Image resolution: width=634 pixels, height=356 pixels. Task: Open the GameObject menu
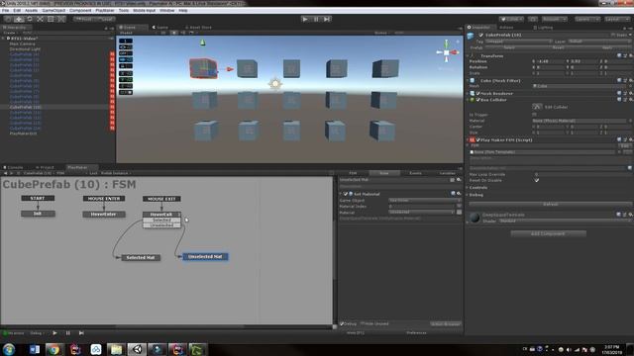[53, 10]
